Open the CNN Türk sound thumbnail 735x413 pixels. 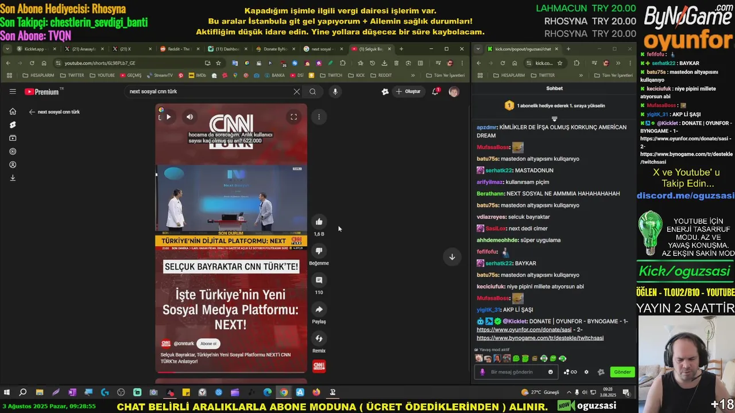point(319,366)
